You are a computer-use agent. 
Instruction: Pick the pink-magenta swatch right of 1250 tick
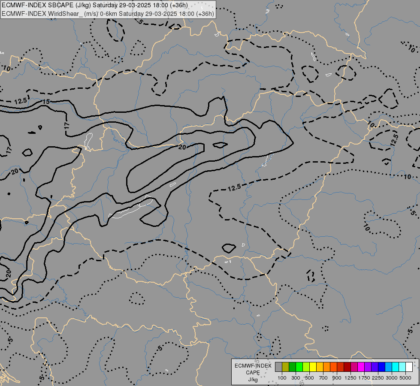pos(354,367)
